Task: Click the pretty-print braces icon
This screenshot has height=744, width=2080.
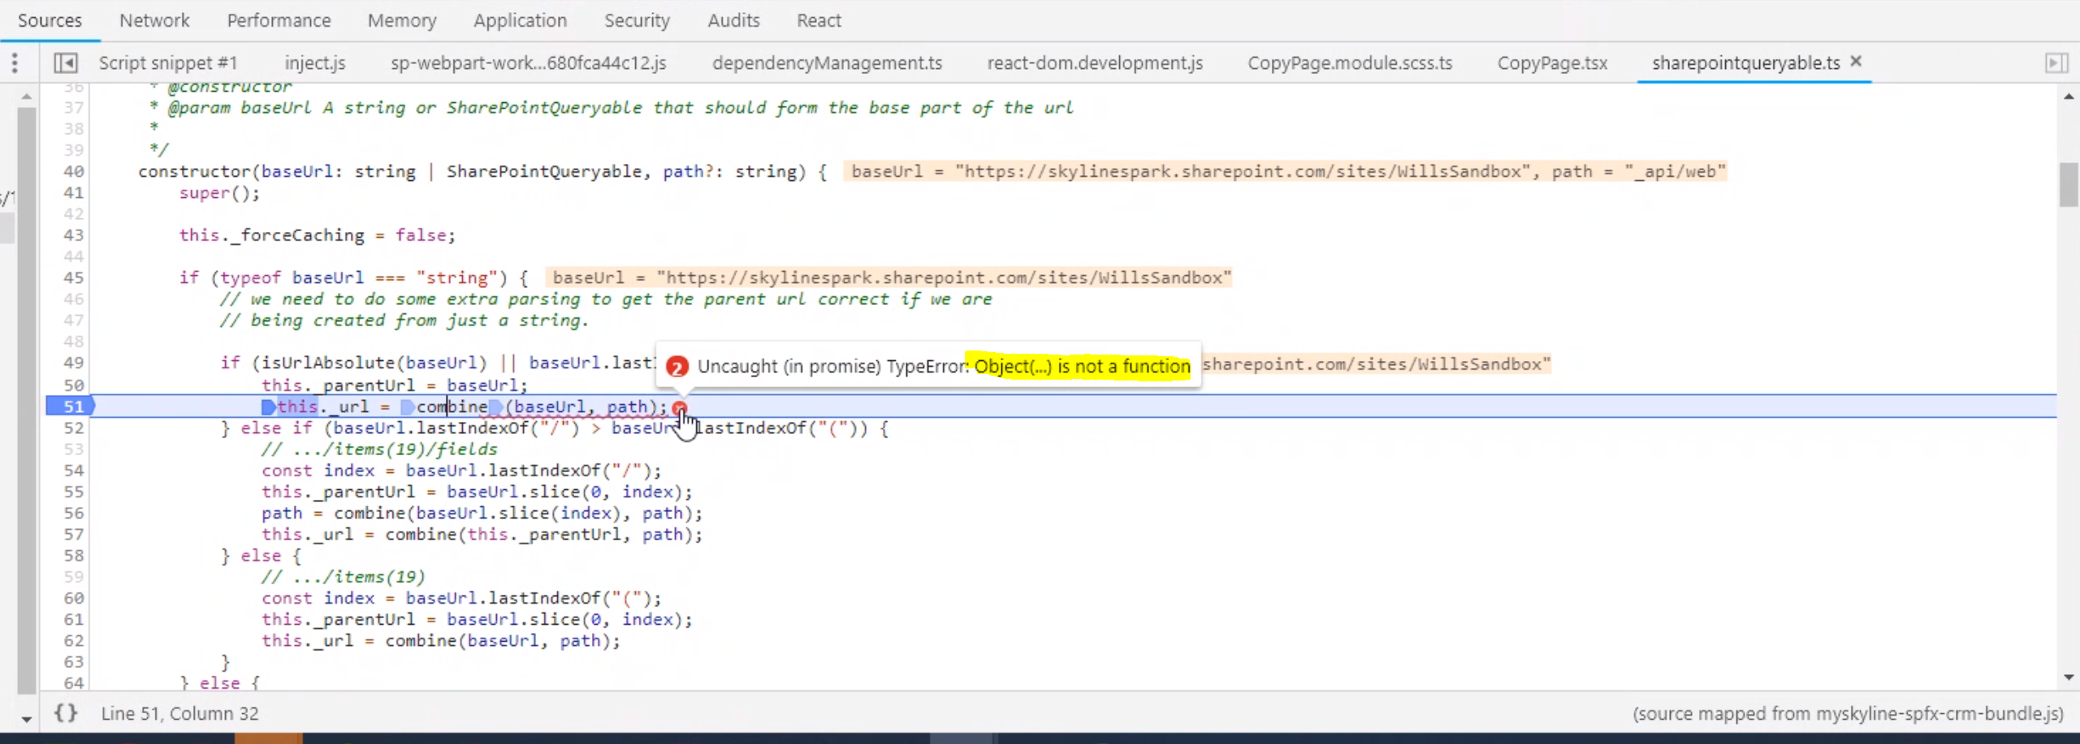Action: pos(67,713)
